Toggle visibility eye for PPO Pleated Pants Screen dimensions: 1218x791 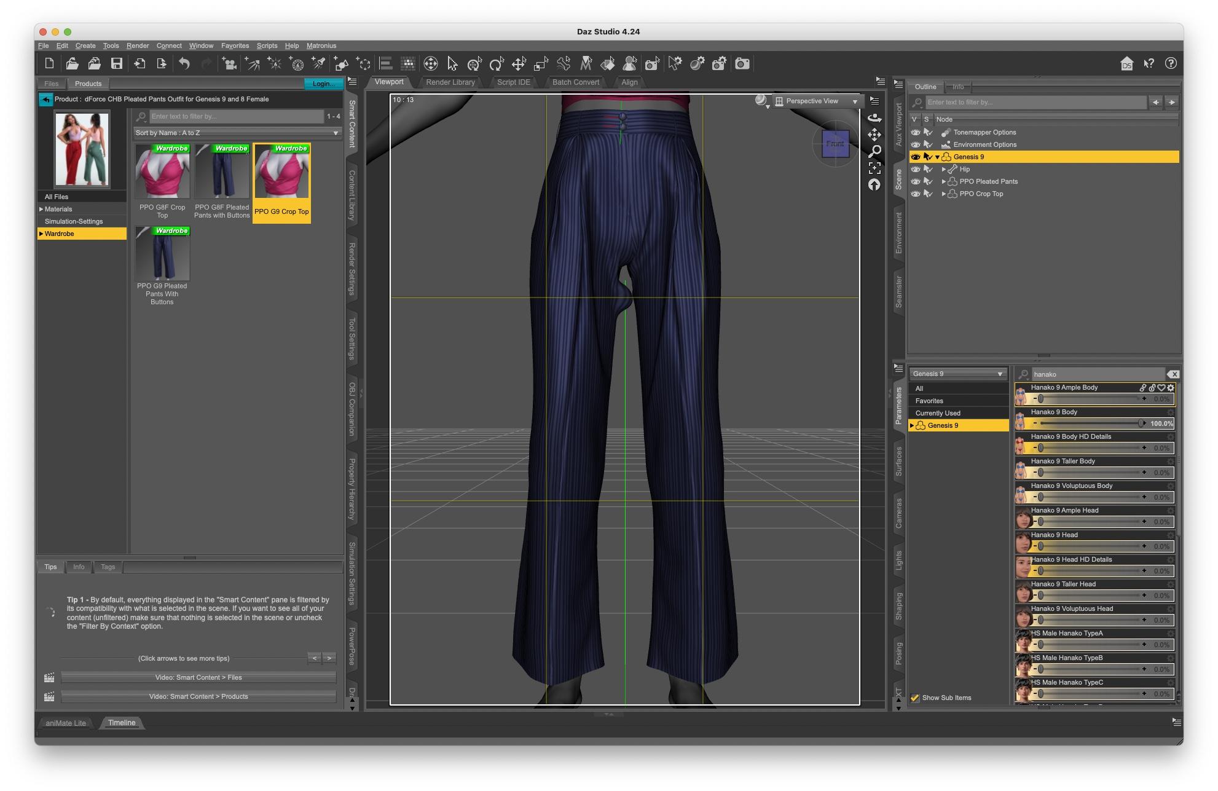coord(915,181)
